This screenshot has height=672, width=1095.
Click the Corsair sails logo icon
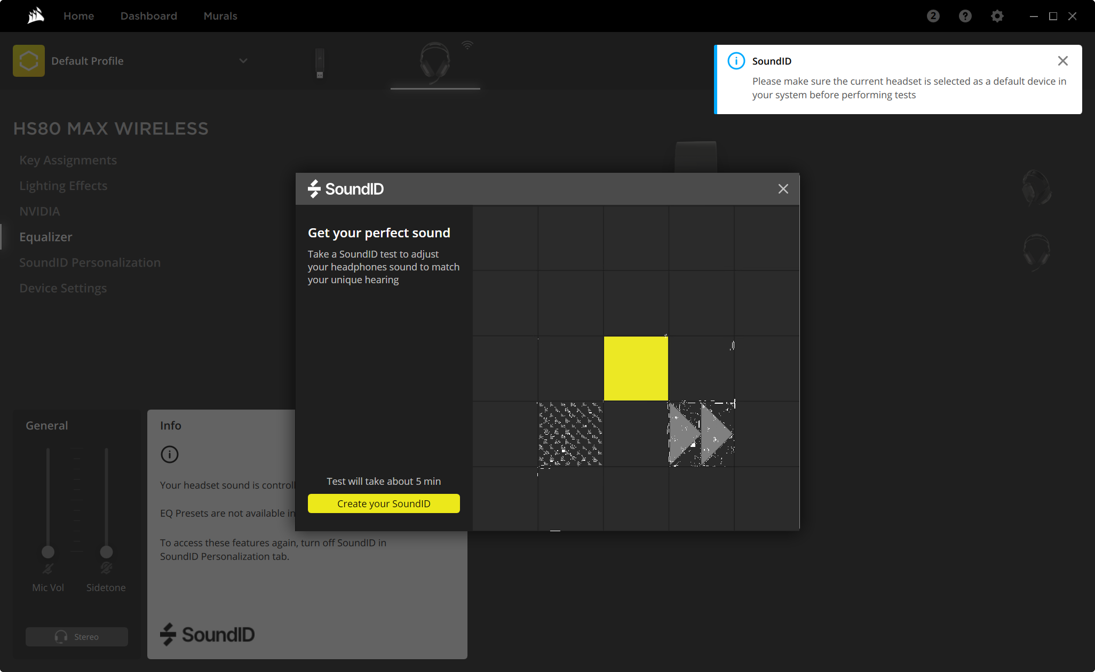click(36, 15)
